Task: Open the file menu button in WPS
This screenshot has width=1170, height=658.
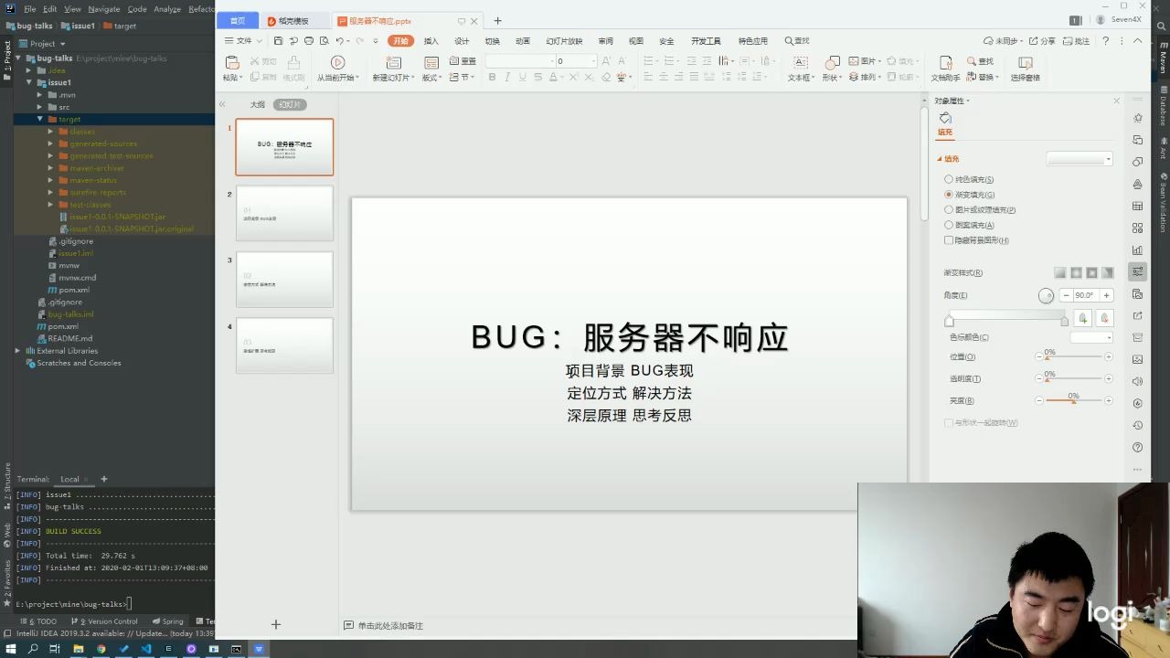Action: (x=243, y=41)
